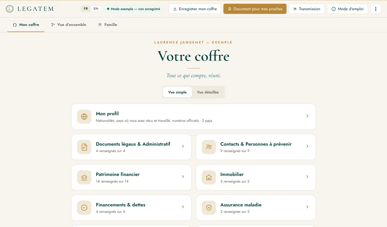Click chevron on Financements & dettes

[183, 207]
